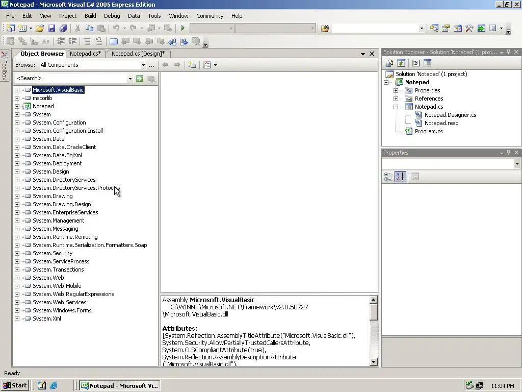
Task: Click the Cut scissors icon
Action: (x=77, y=29)
